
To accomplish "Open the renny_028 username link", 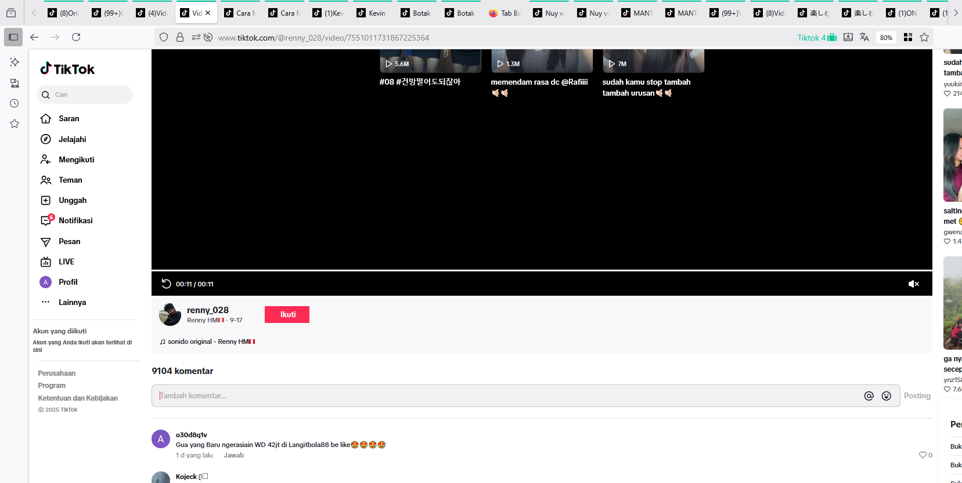I will click(x=208, y=310).
